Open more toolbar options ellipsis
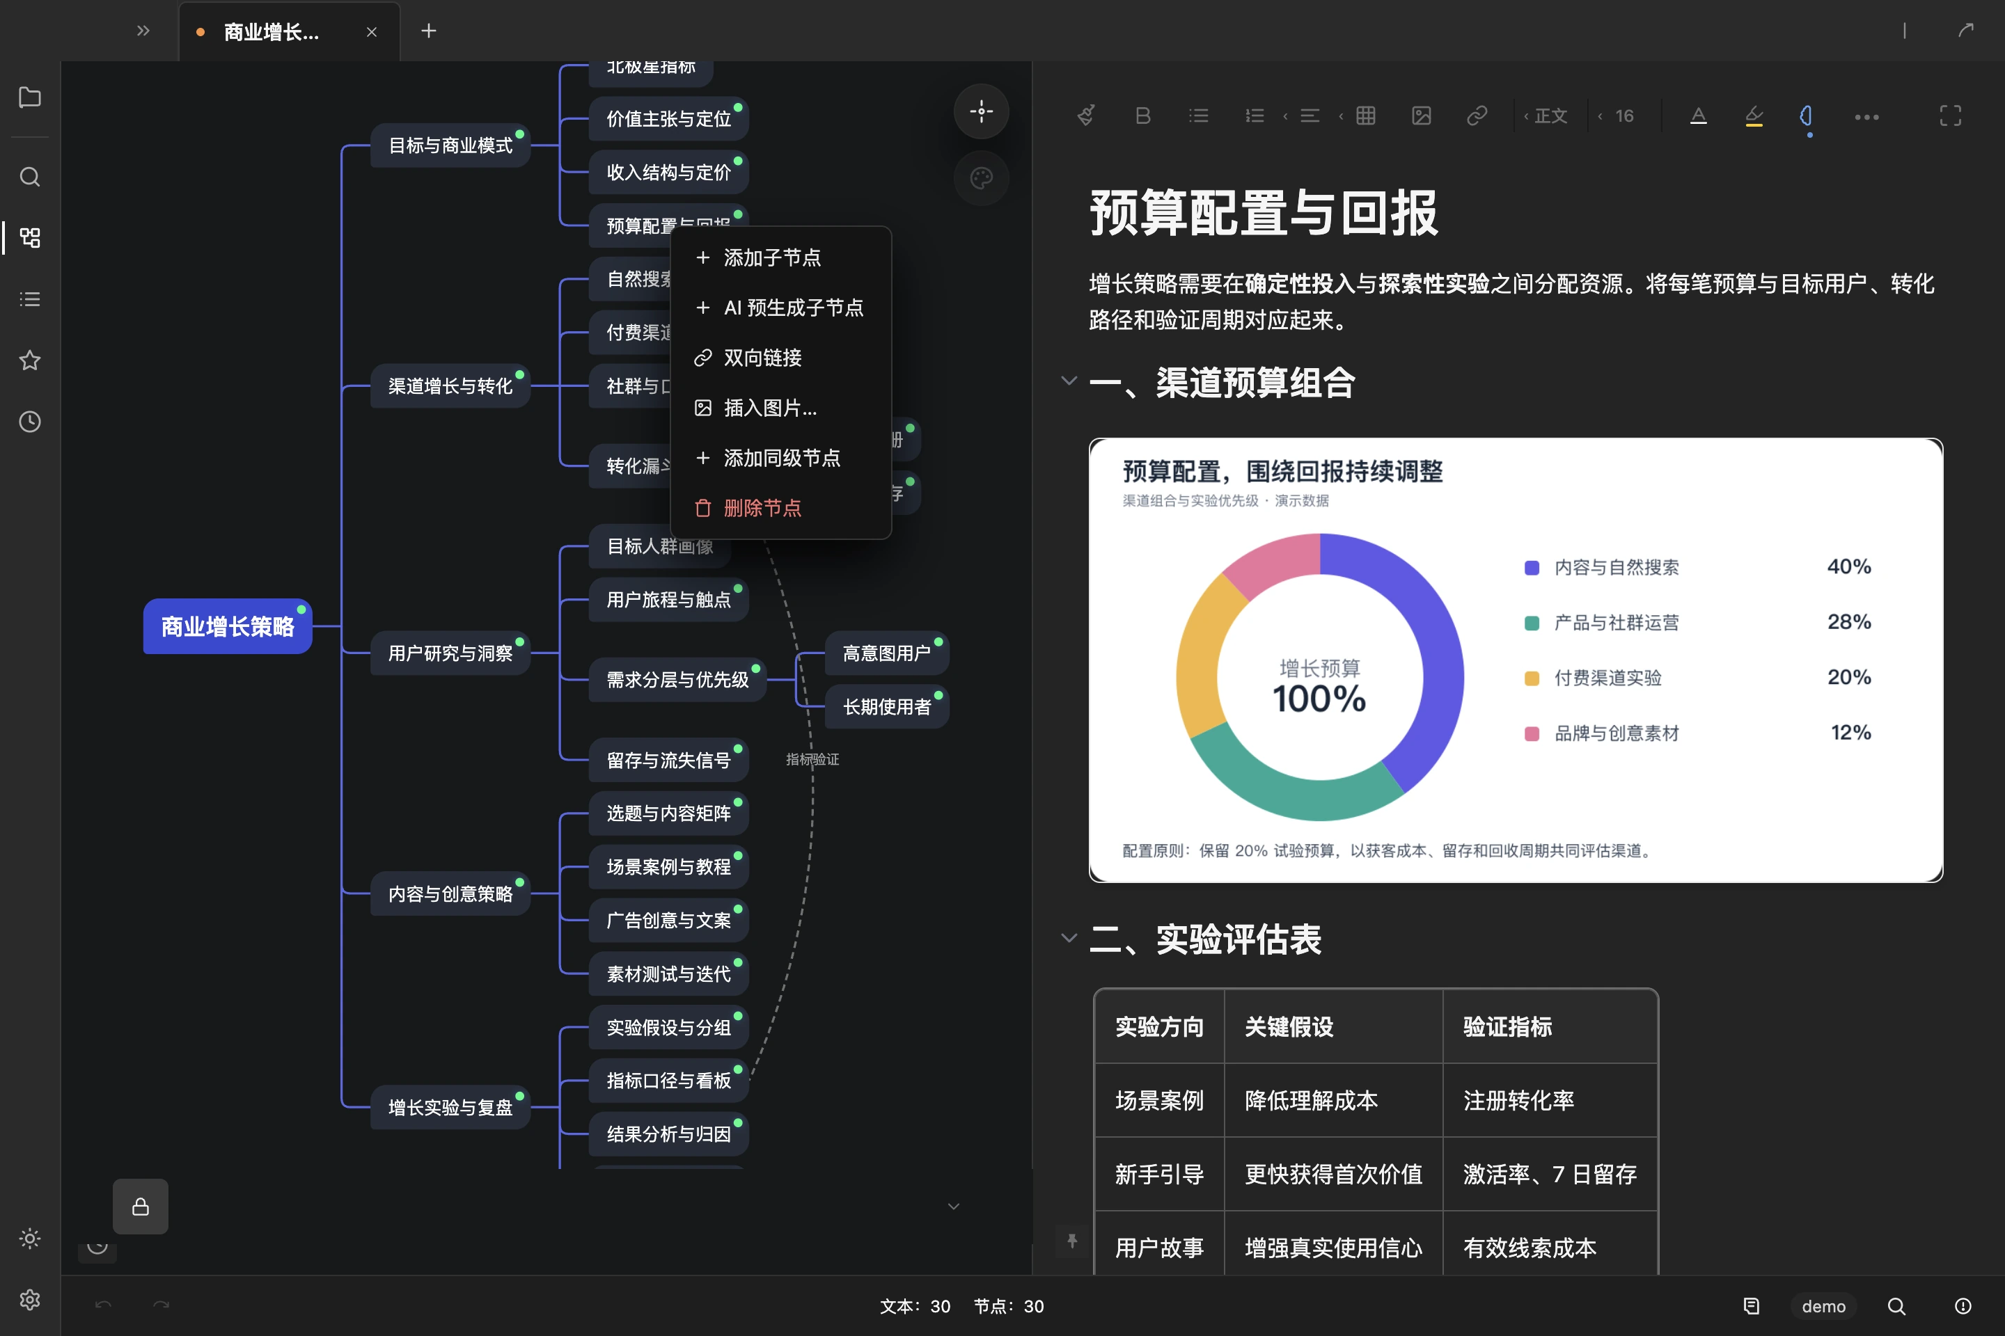The height and width of the screenshot is (1336, 2005). pyautogui.click(x=1866, y=117)
